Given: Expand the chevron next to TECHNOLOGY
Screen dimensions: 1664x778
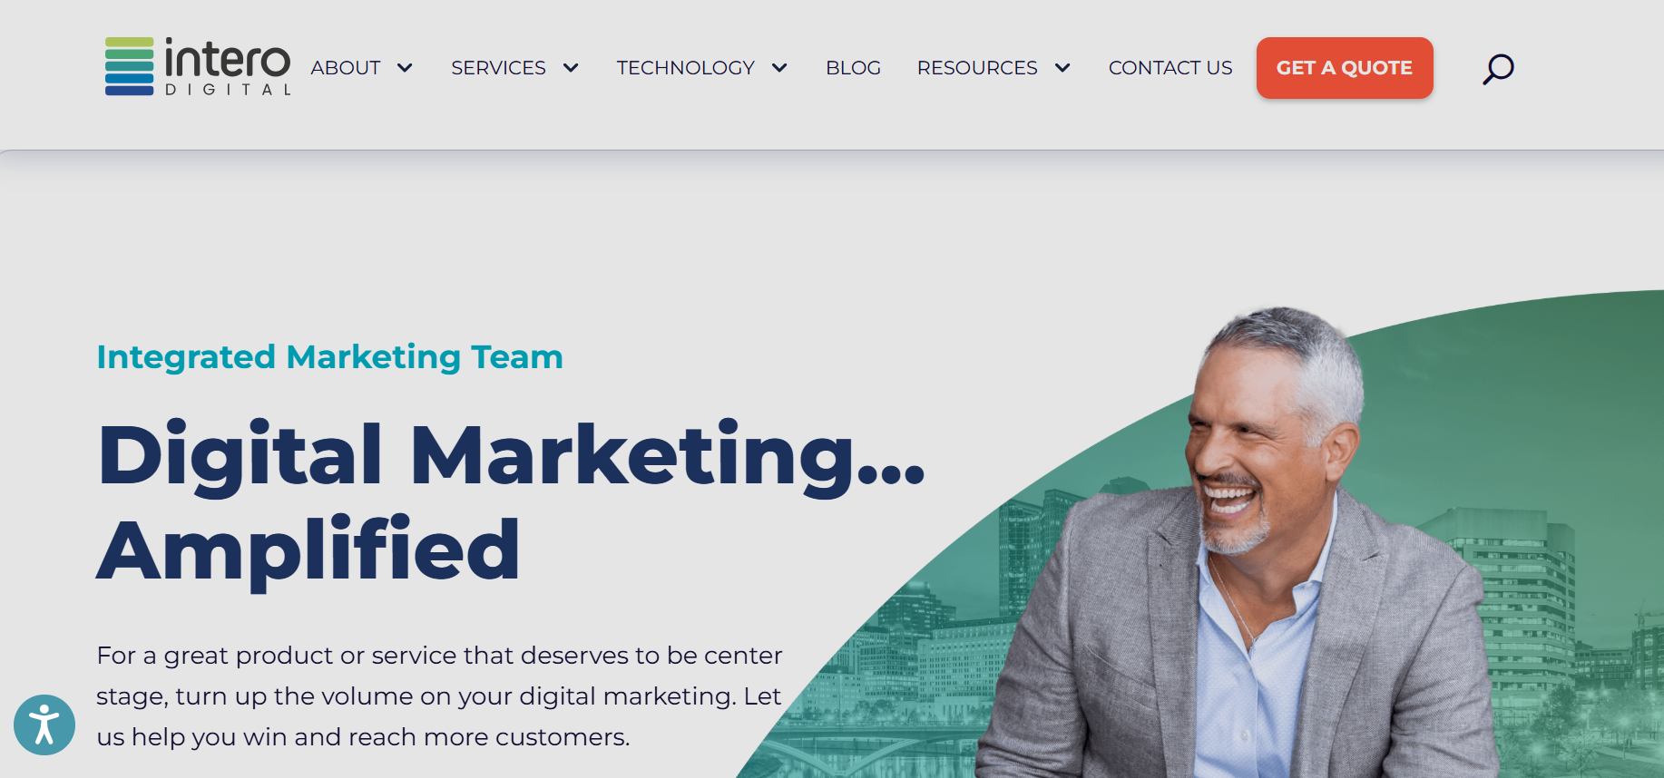Looking at the screenshot, I should coord(779,68).
